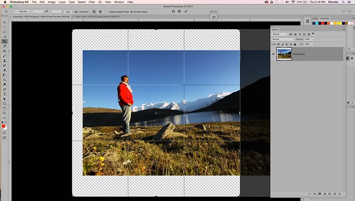Image resolution: width=355 pixels, height=201 pixels.
Task: Hide the Crop Preview layer
Action: click(x=273, y=54)
